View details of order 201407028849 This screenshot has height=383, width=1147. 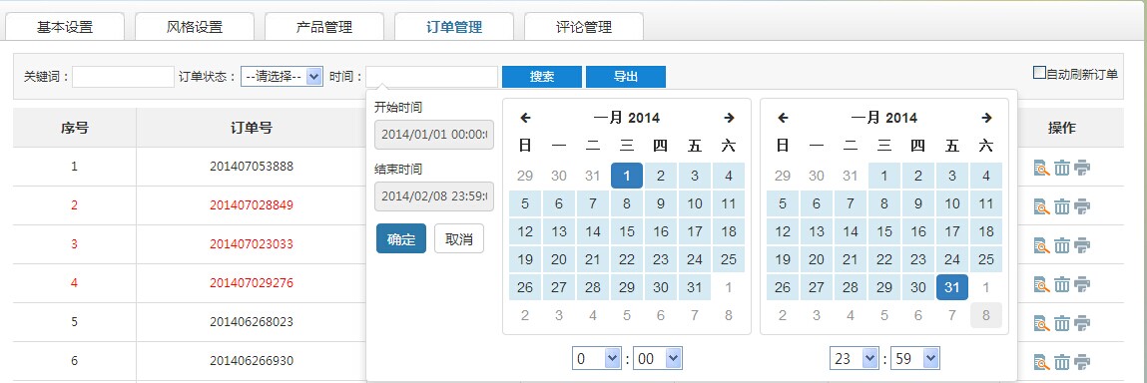pyautogui.click(x=1042, y=206)
